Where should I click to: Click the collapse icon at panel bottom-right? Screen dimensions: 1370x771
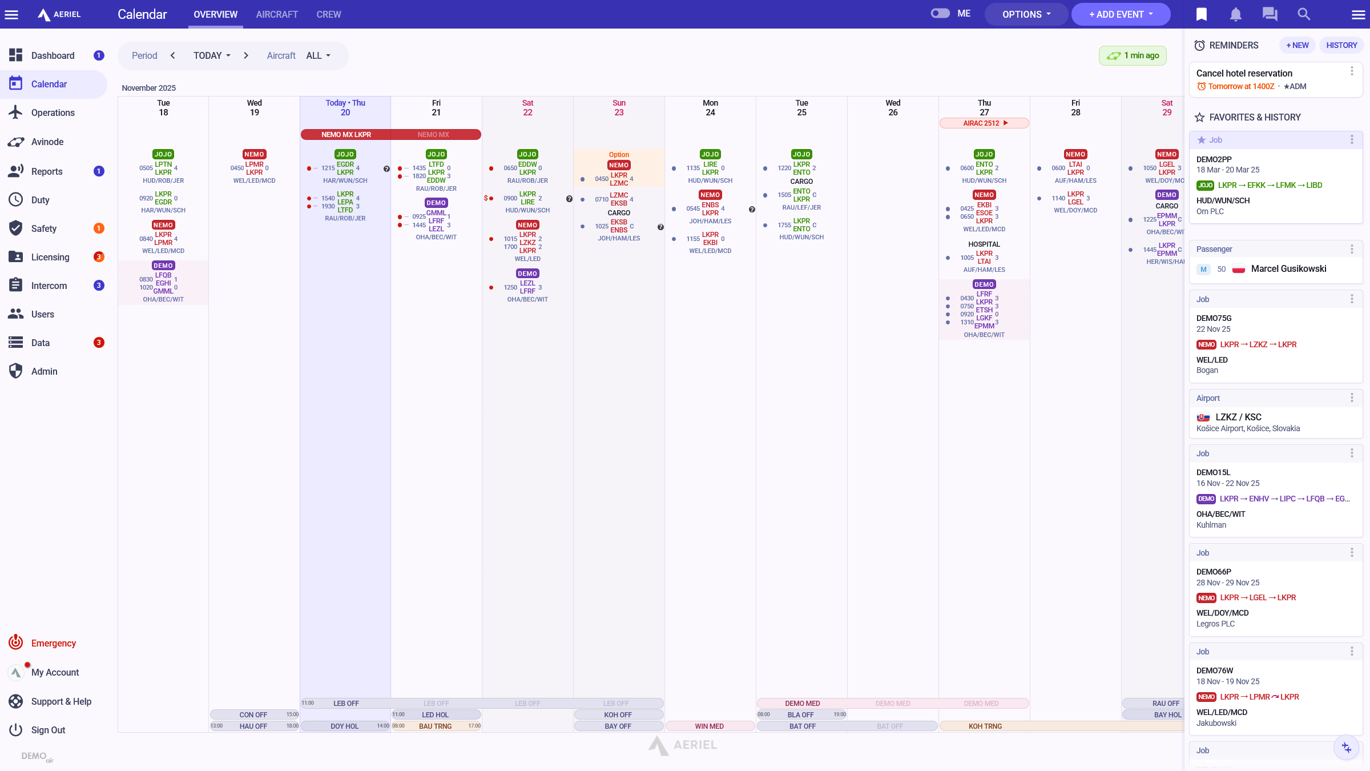point(1347,748)
